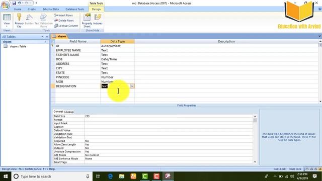Change the Required property value

pyautogui.click(x=169, y=141)
